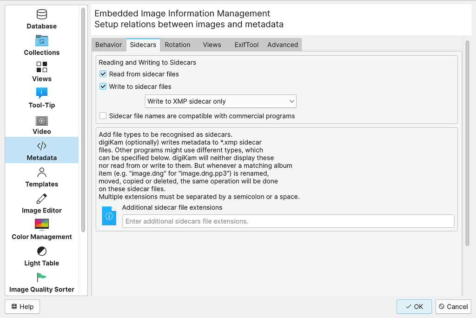The height and width of the screenshot is (318, 476).
Task: Select the Collections folder icon
Action: pyautogui.click(x=41, y=41)
